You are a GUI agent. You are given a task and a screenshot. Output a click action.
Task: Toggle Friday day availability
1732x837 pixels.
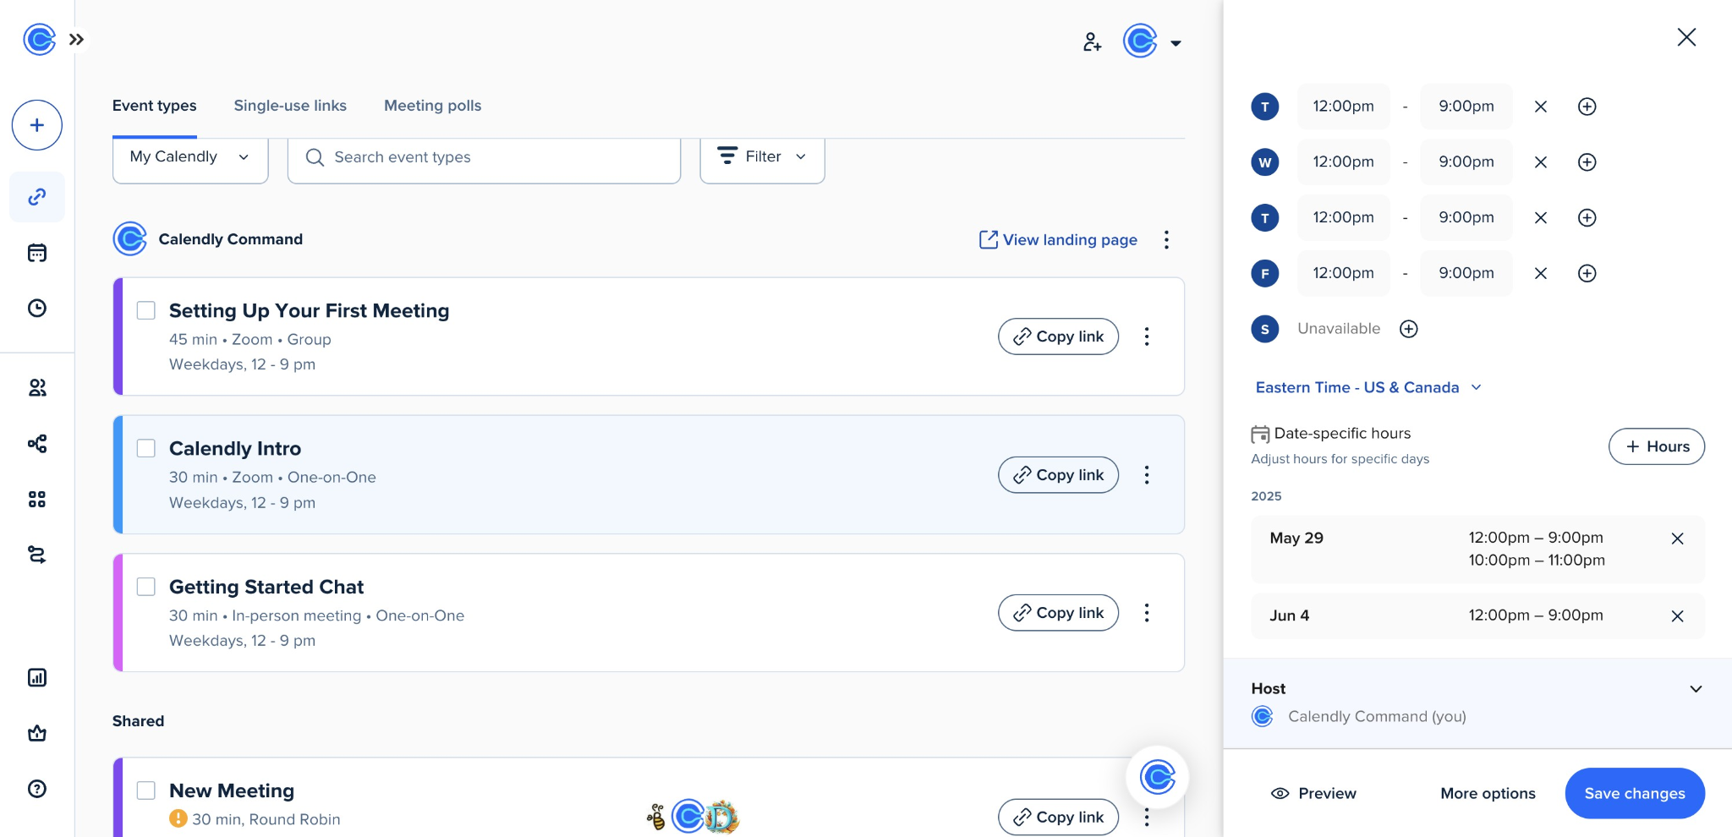click(x=1265, y=273)
